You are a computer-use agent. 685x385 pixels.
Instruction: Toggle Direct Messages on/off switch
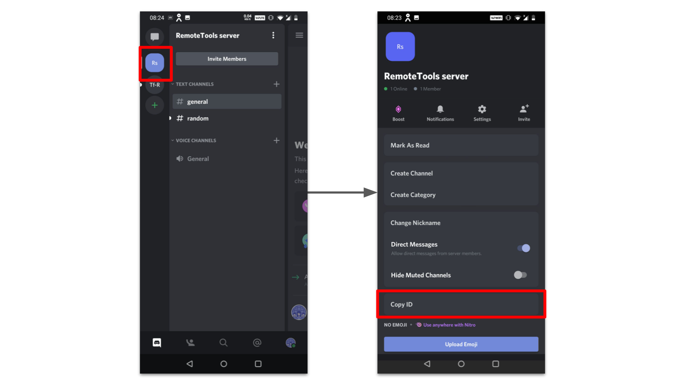click(x=523, y=248)
